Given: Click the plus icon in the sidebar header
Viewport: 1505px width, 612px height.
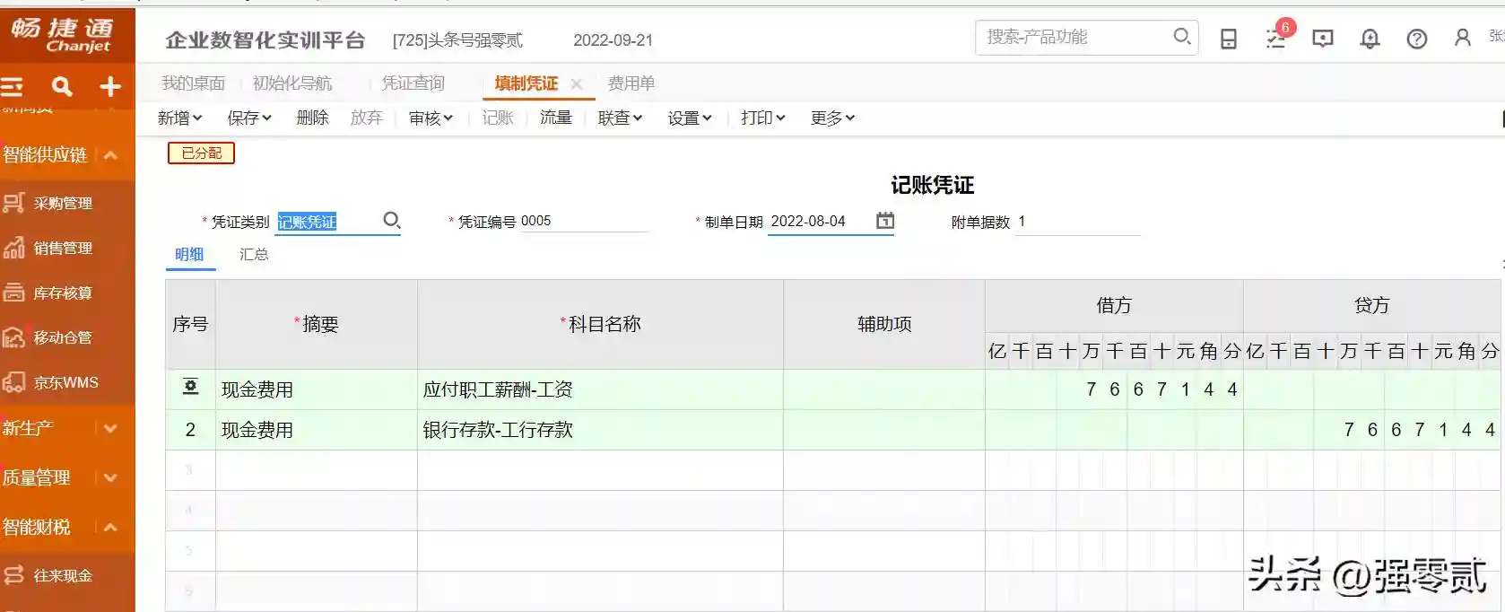Looking at the screenshot, I should coord(110,86).
